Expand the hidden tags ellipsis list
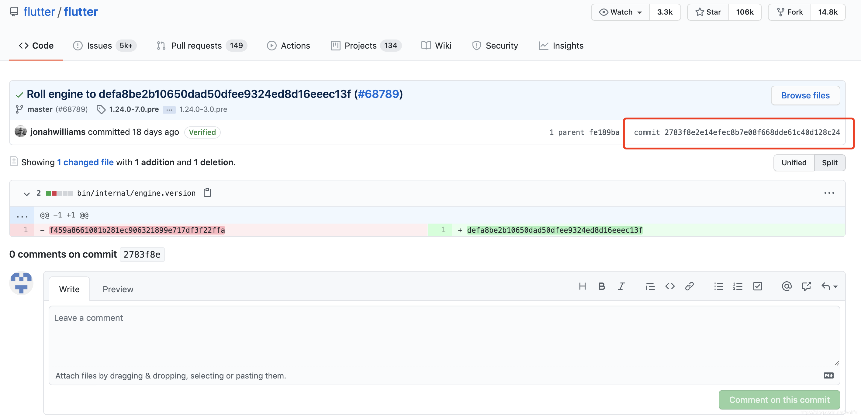Image resolution: width=861 pixels, height=418 pixels. tap(169, 109)
